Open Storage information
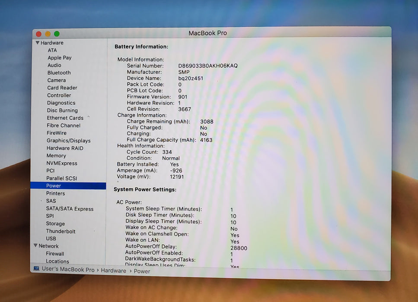The height and width of the screenshot is (302, 418). click(55, 223)
